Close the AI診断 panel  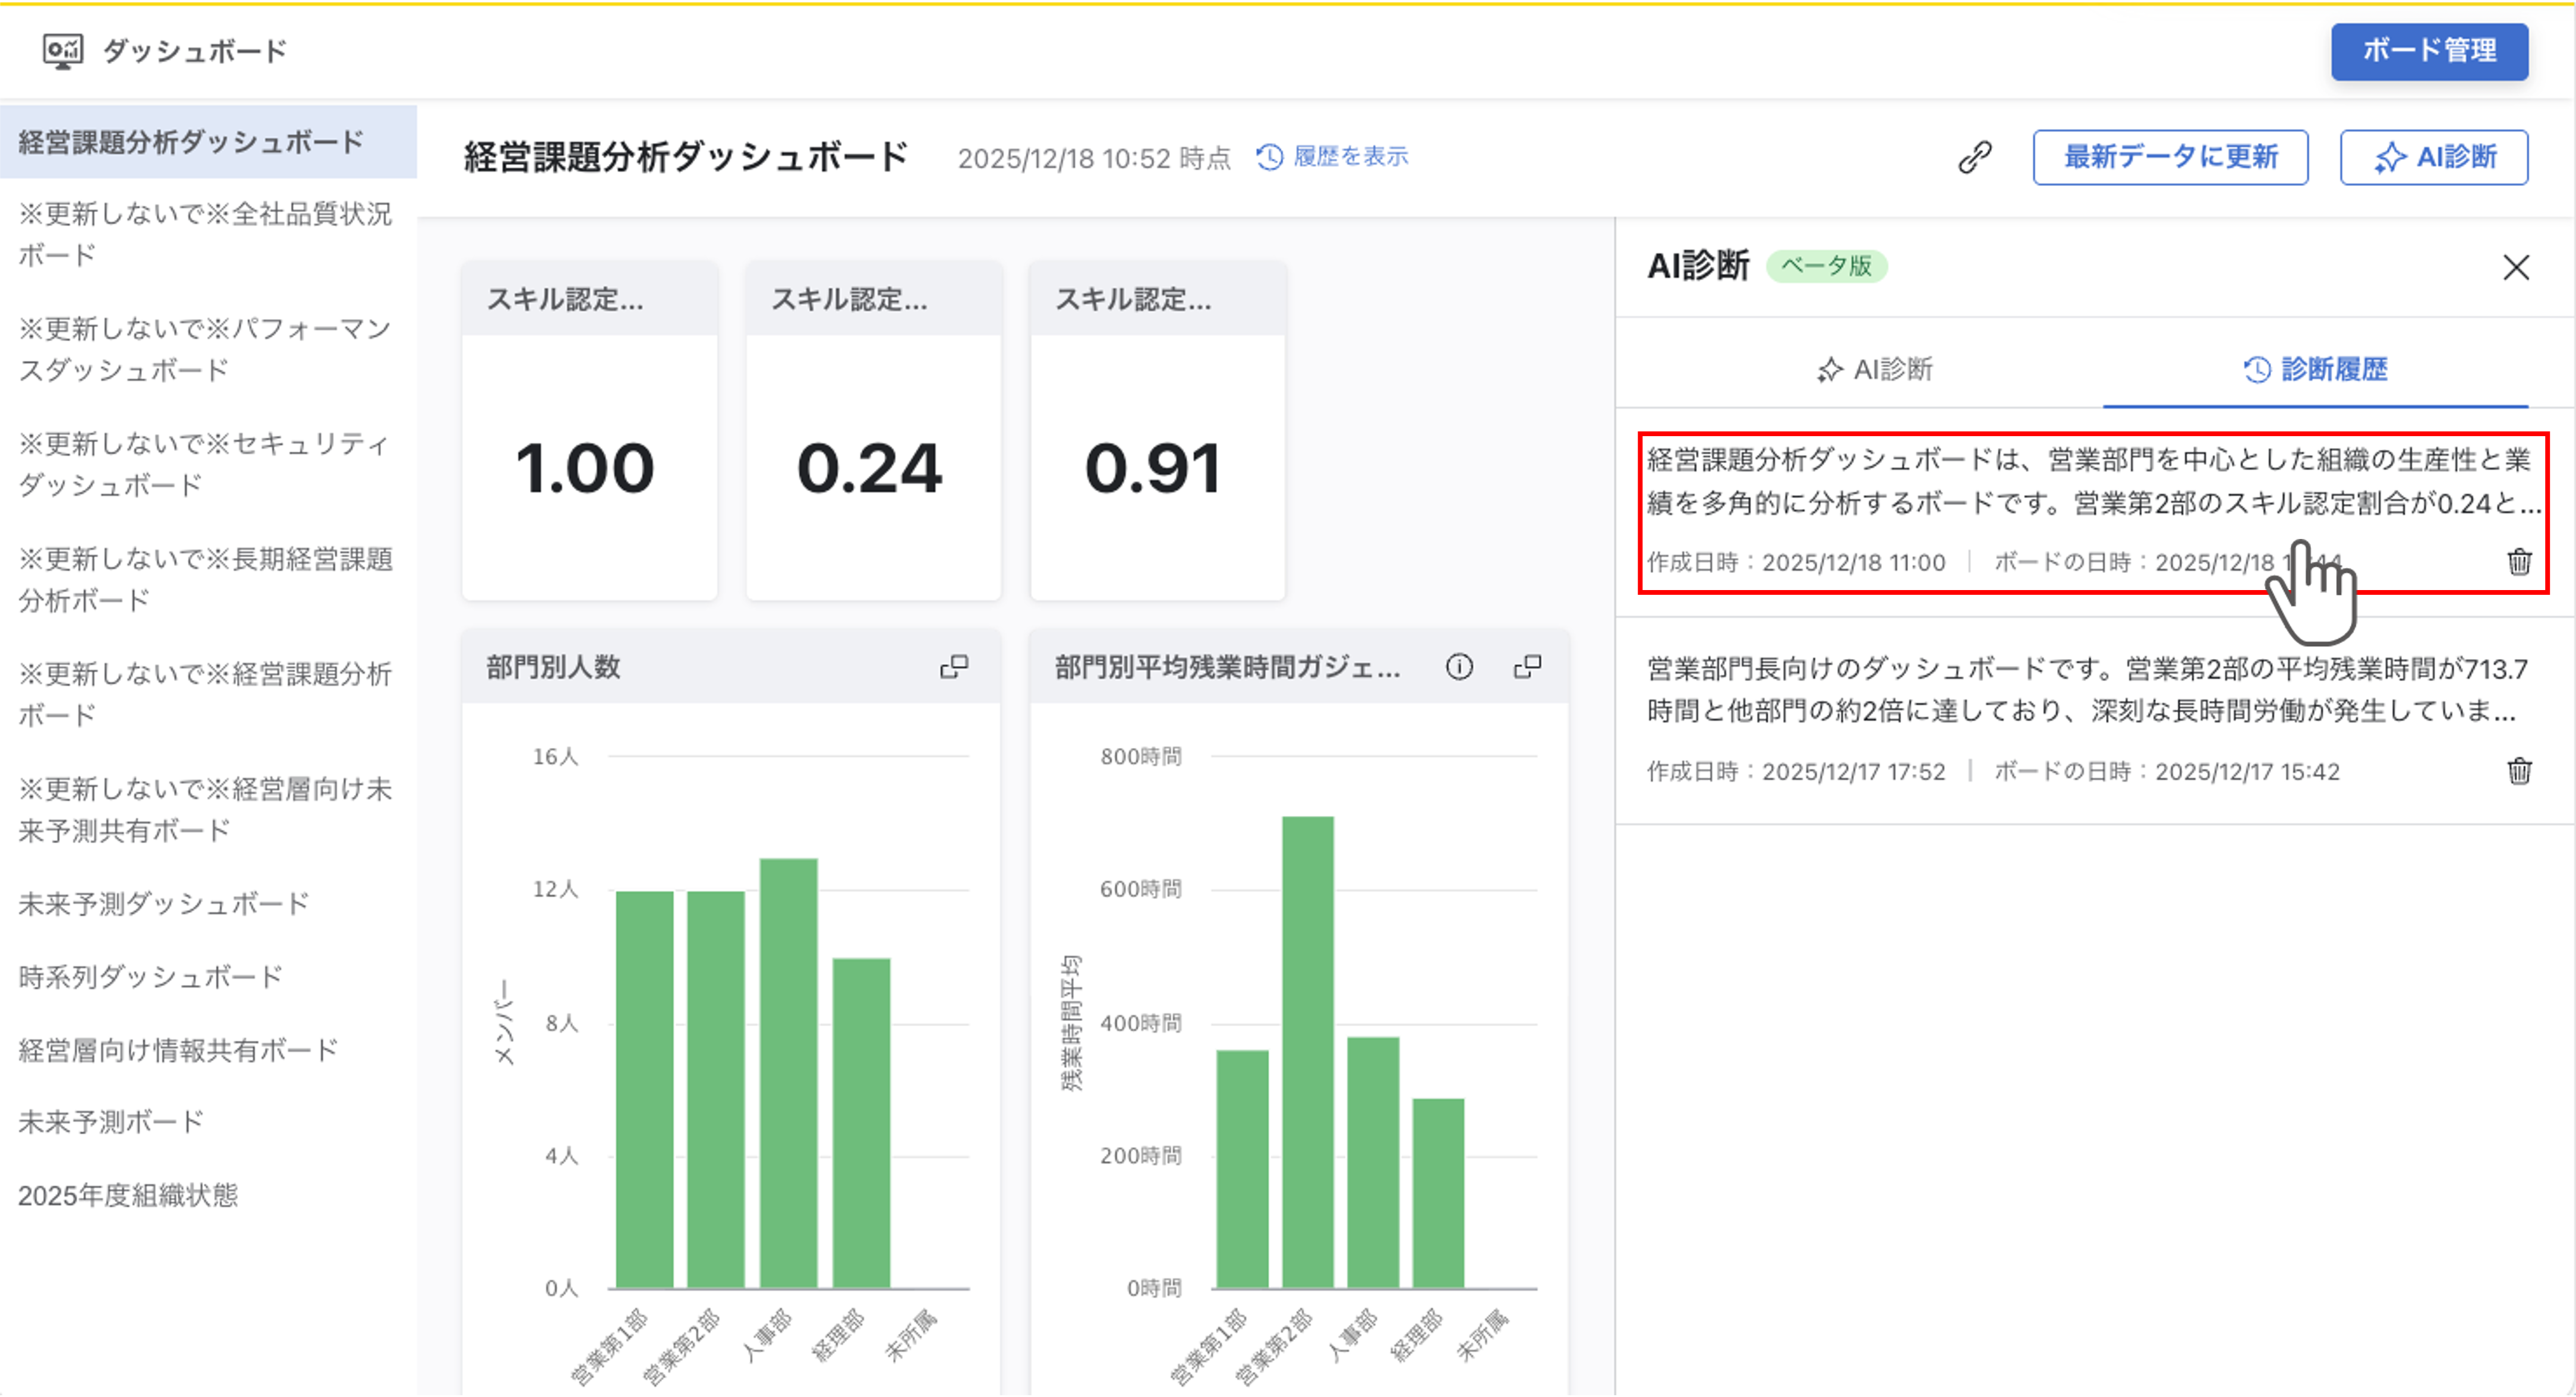[x=2516, y=267]
